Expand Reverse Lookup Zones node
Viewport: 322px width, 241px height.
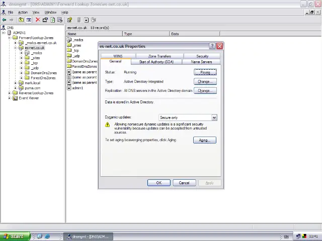[x=10, y=93]
